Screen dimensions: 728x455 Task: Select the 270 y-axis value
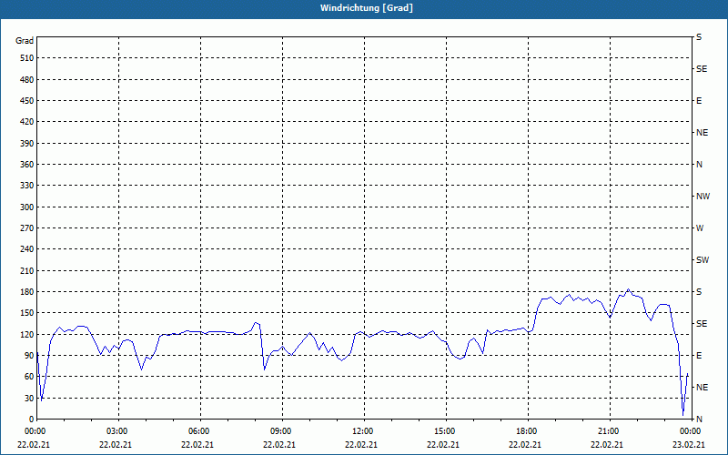(x=27, y=228)
